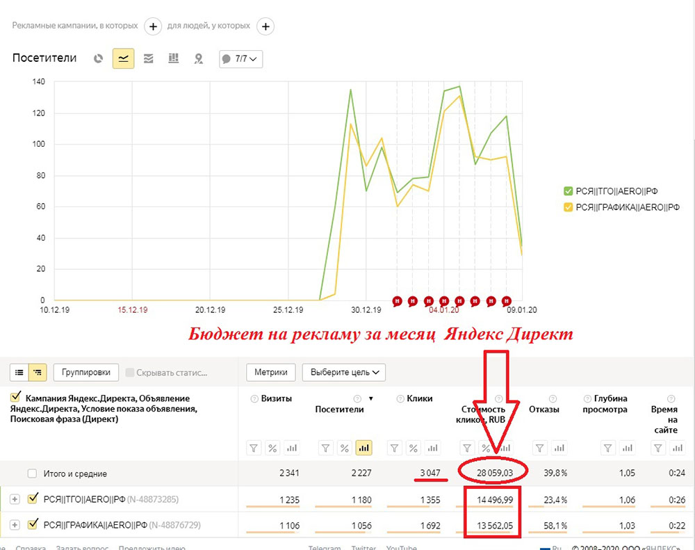Select the line chart view

[123, 58]
